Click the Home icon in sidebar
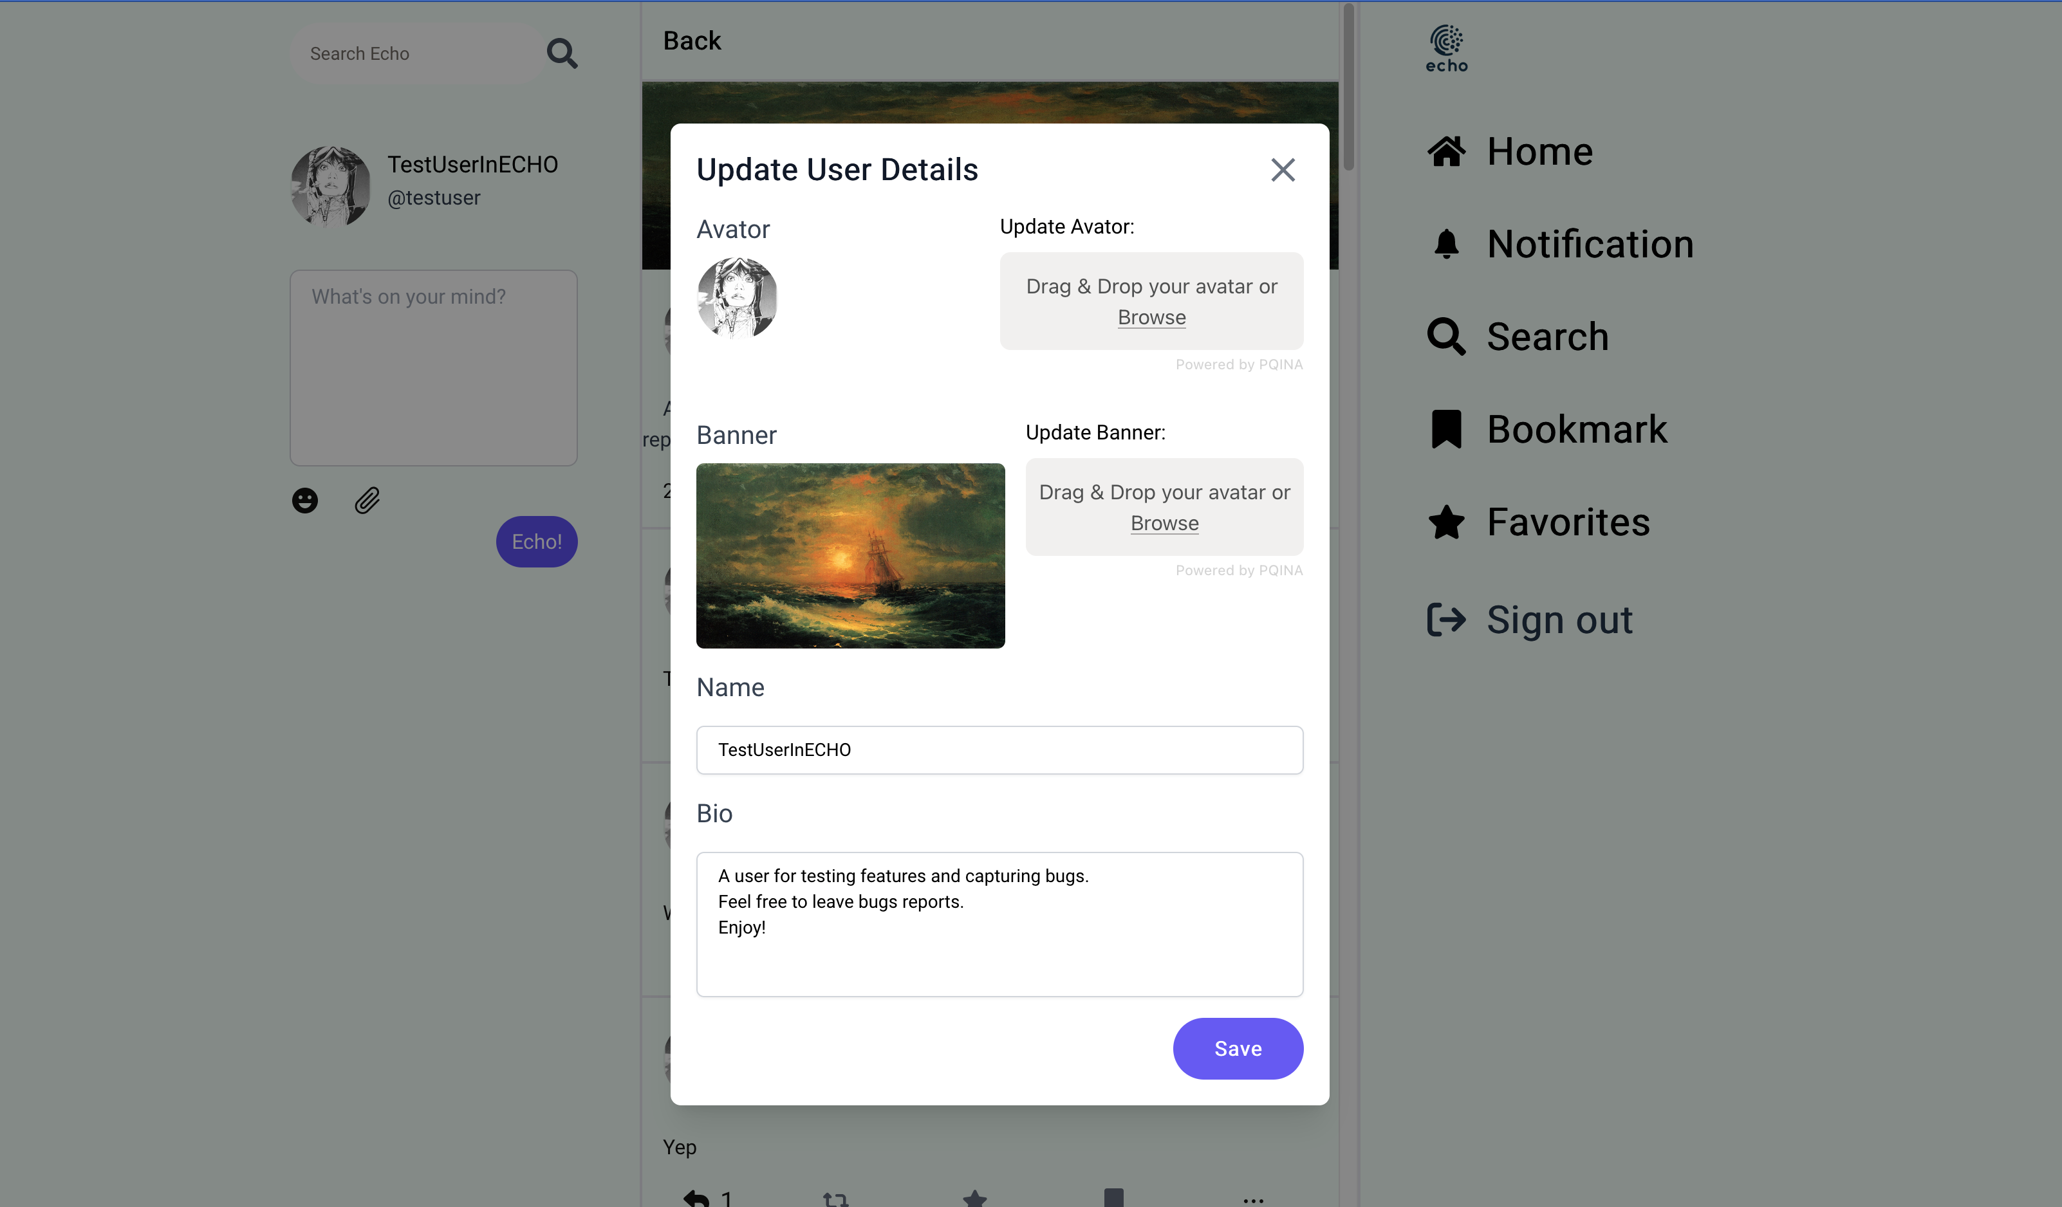2062x1207 pixels. (1447, 151)
